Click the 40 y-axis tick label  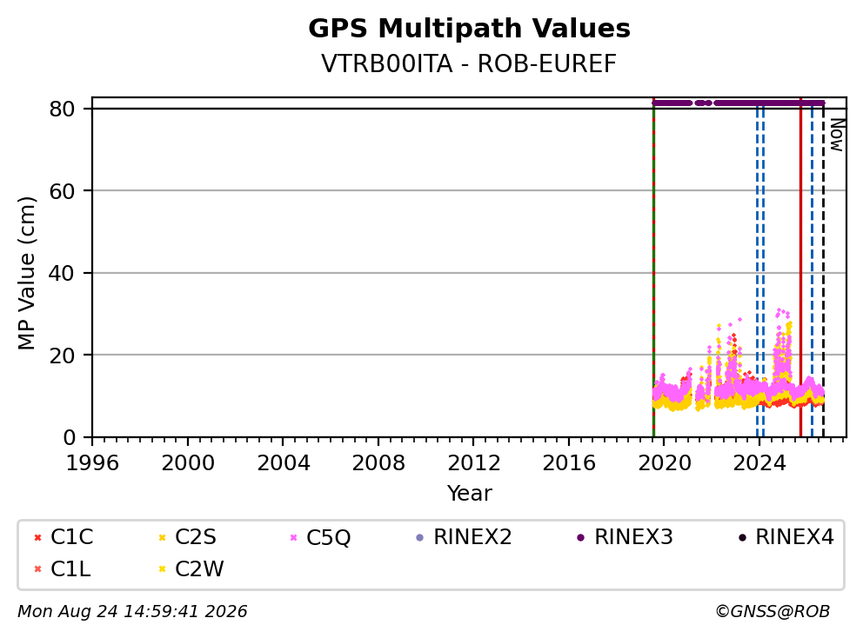pos(62,273)
